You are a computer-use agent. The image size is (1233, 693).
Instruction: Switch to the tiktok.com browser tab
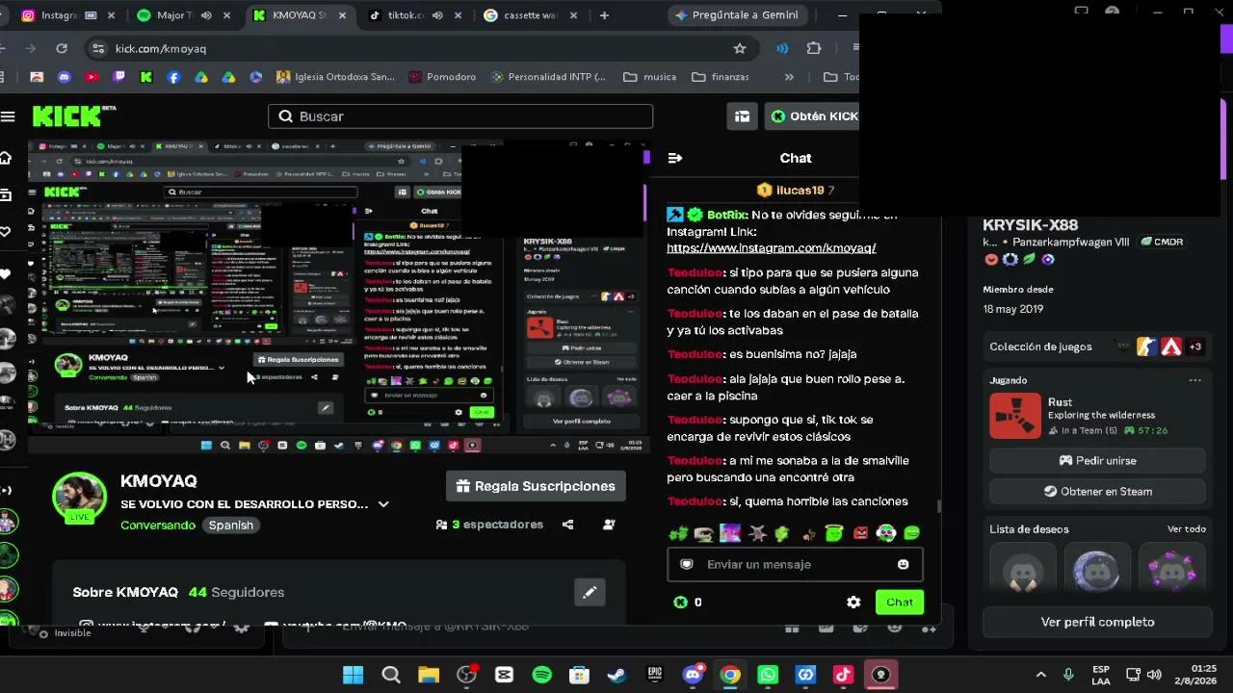414,15
